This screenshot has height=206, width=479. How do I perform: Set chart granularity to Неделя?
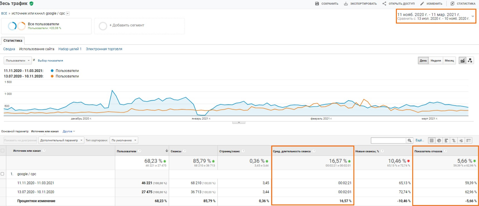click(436, 61)
